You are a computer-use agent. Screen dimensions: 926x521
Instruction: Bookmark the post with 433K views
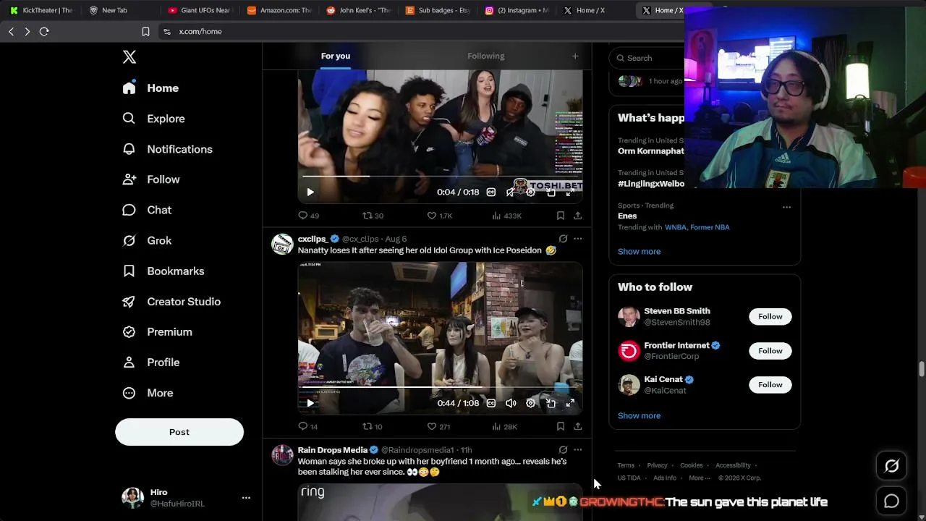[x=560, y=216]
